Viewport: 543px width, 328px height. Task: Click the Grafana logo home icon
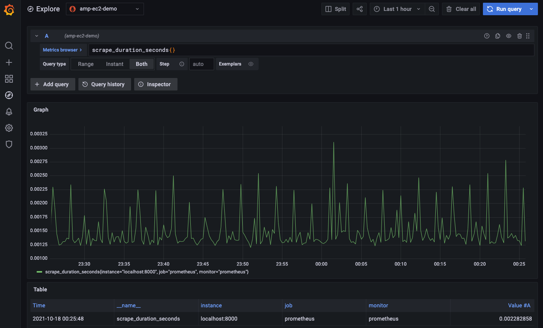tap(9, 10)
